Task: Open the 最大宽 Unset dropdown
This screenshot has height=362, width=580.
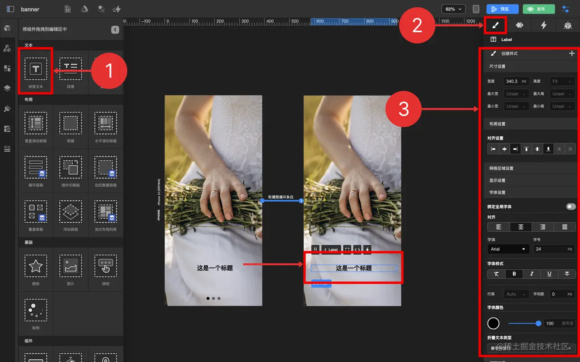Action: point(516,94)
